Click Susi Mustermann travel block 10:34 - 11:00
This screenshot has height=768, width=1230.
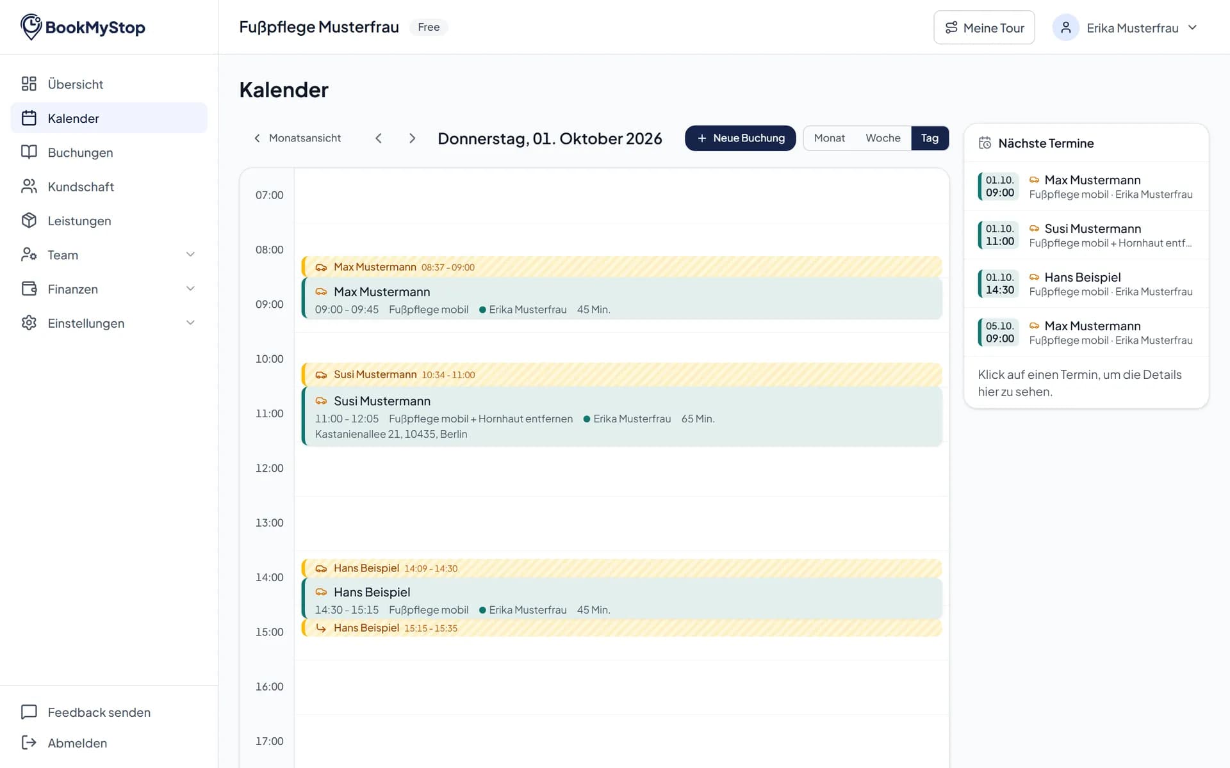[622, 374]
